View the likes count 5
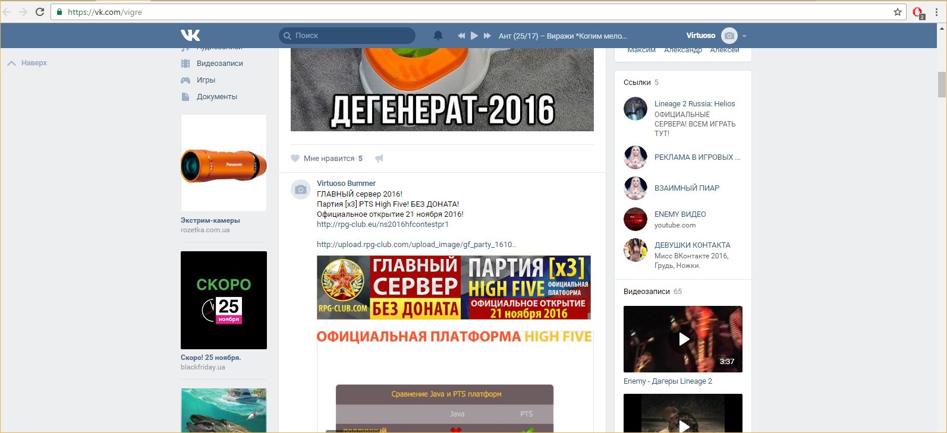Viewport: 947px width, 433px height. [x=360, y=159]
